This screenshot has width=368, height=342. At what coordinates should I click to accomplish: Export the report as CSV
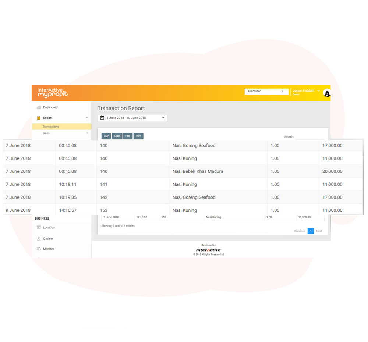(106, 136)
